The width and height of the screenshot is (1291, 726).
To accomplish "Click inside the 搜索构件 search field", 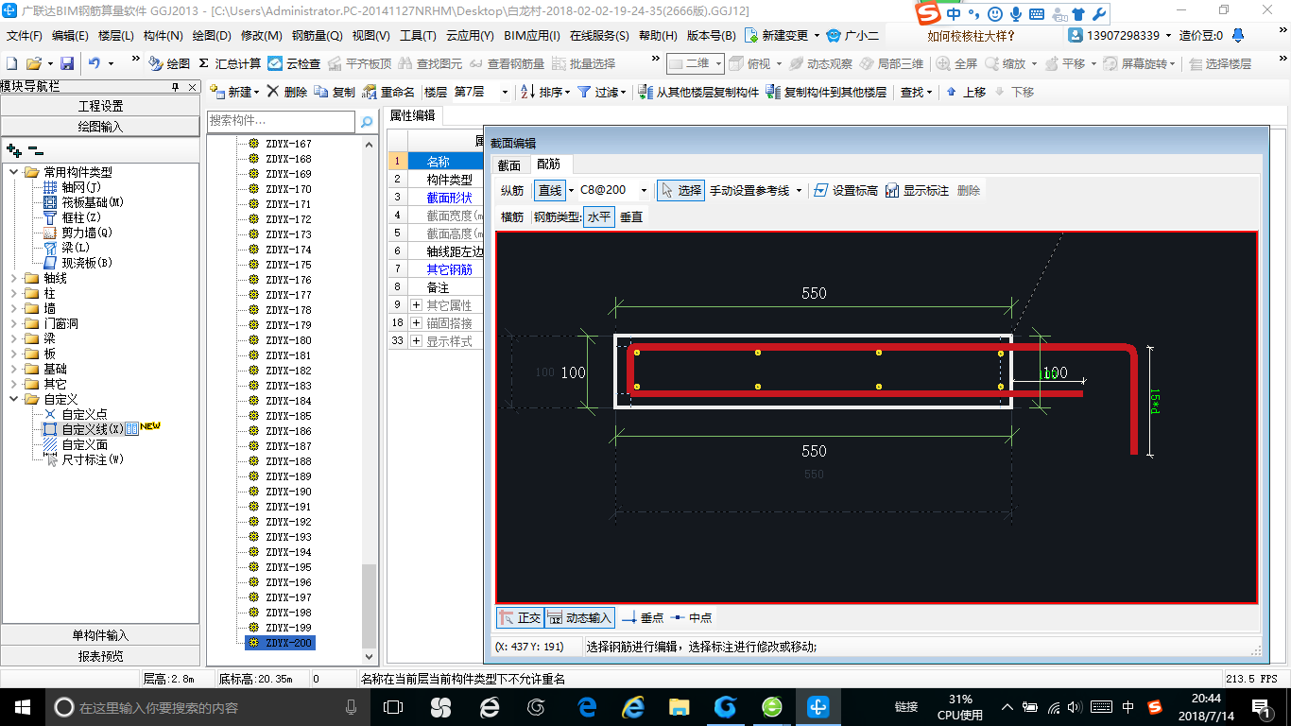I will pyautogui.click(x=282, y=122).
